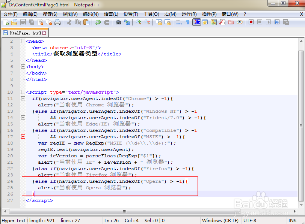Click the horizontal scrollbar right arrow
This screenshot has width=305, height=224.
point(295,211)
